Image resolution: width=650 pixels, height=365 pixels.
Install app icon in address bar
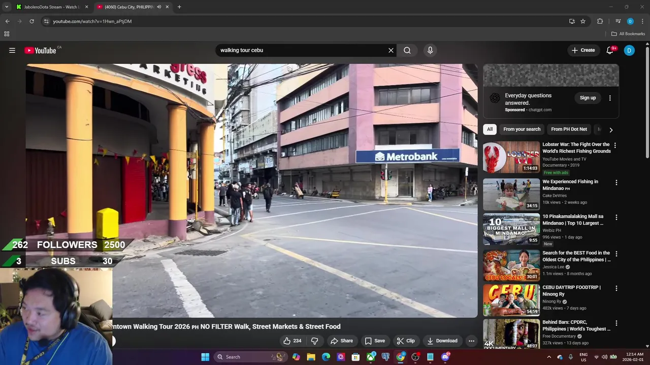[572, 21]
